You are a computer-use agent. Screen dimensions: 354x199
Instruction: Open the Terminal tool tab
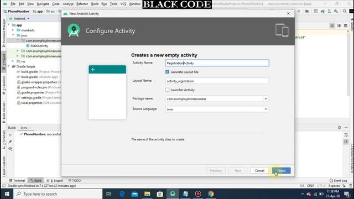tap(17, 181)
